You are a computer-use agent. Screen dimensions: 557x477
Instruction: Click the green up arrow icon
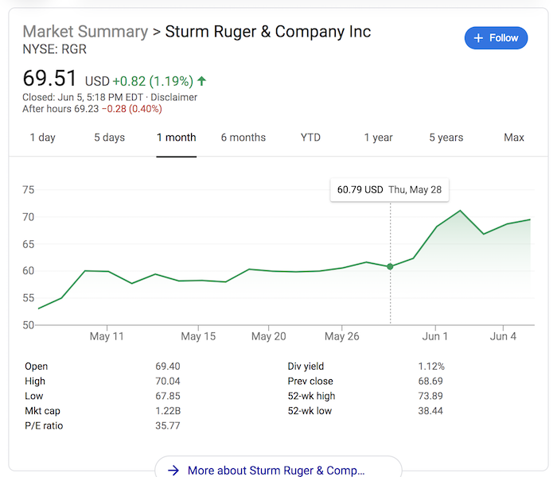click(202, 81)
